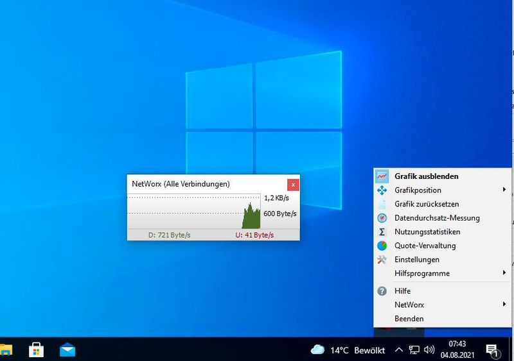Open Microsoft Store from the taskbar
The image size is (514, 361).
pos(37,350)
